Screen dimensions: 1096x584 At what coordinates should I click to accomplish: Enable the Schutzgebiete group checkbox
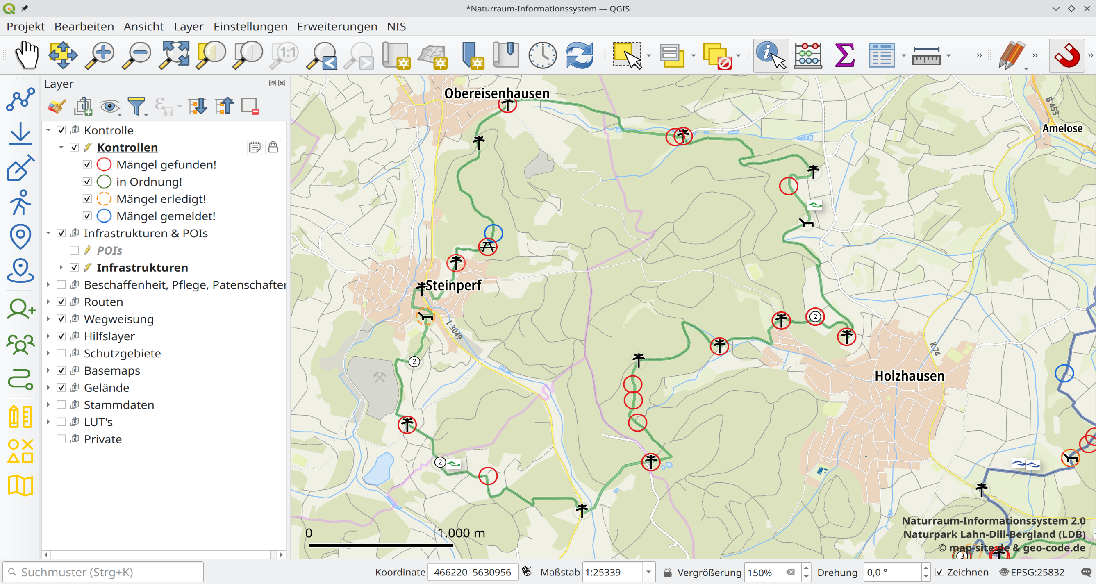pos(61,353)
